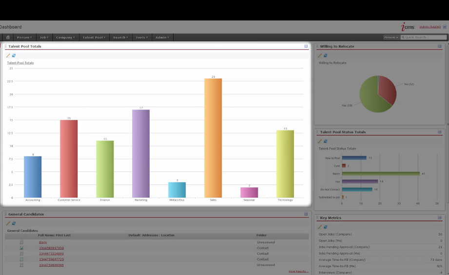Image resolution: width=449 pixels, height=275 pixels.
Task: Click the yellow Technology bar
Action: tap(285, 164)
